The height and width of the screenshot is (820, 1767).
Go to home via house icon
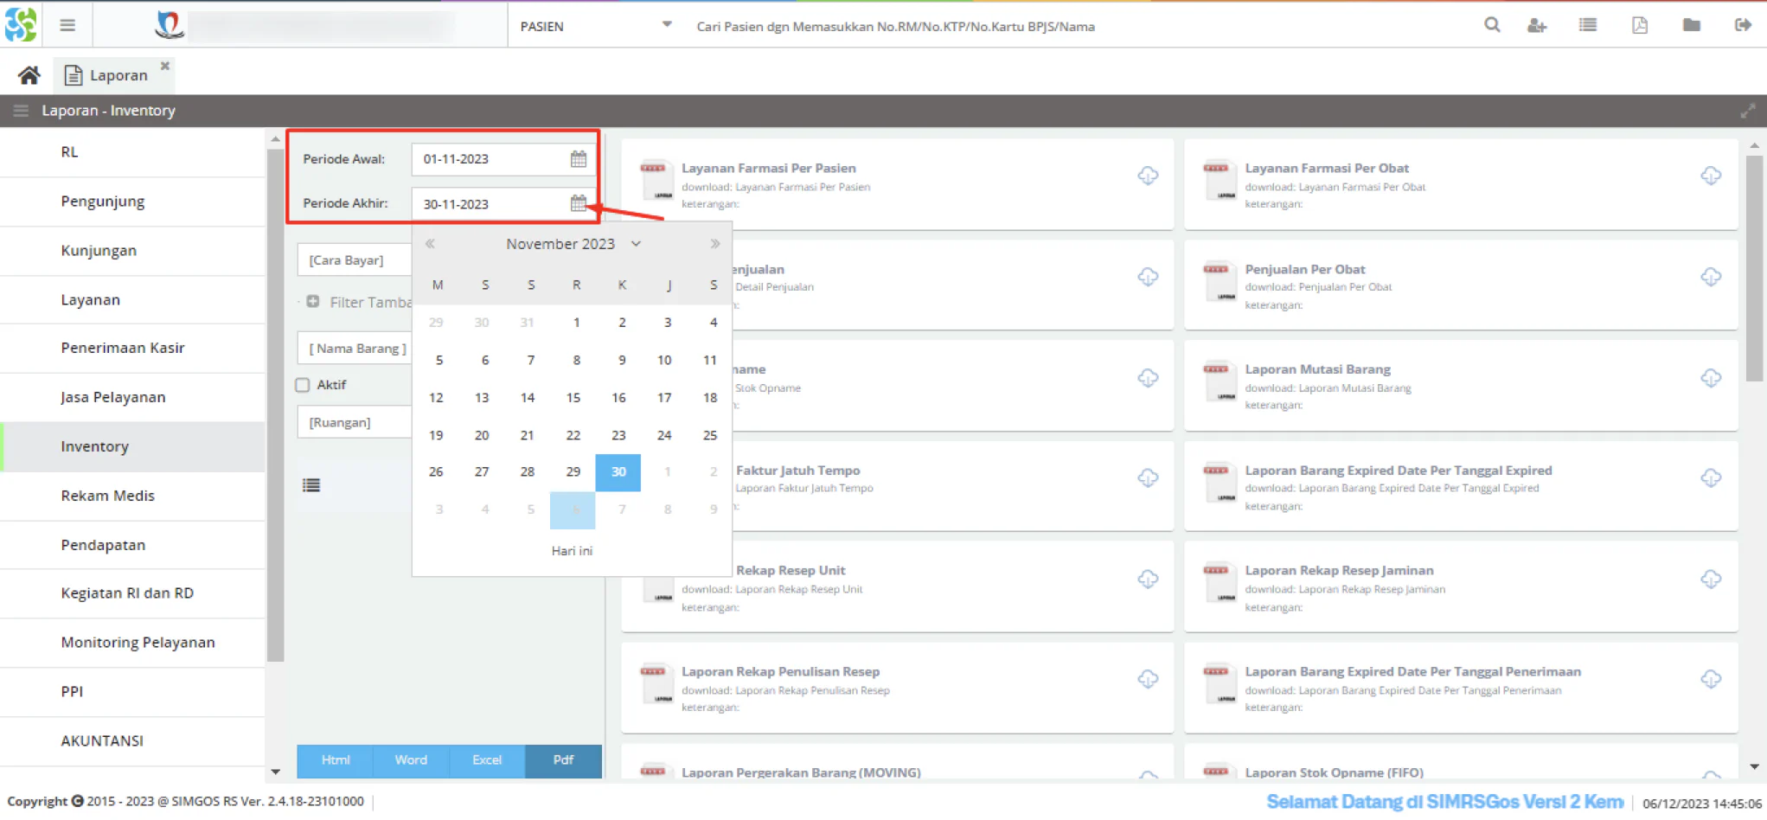pyautogui.click(x=29, y=75)
